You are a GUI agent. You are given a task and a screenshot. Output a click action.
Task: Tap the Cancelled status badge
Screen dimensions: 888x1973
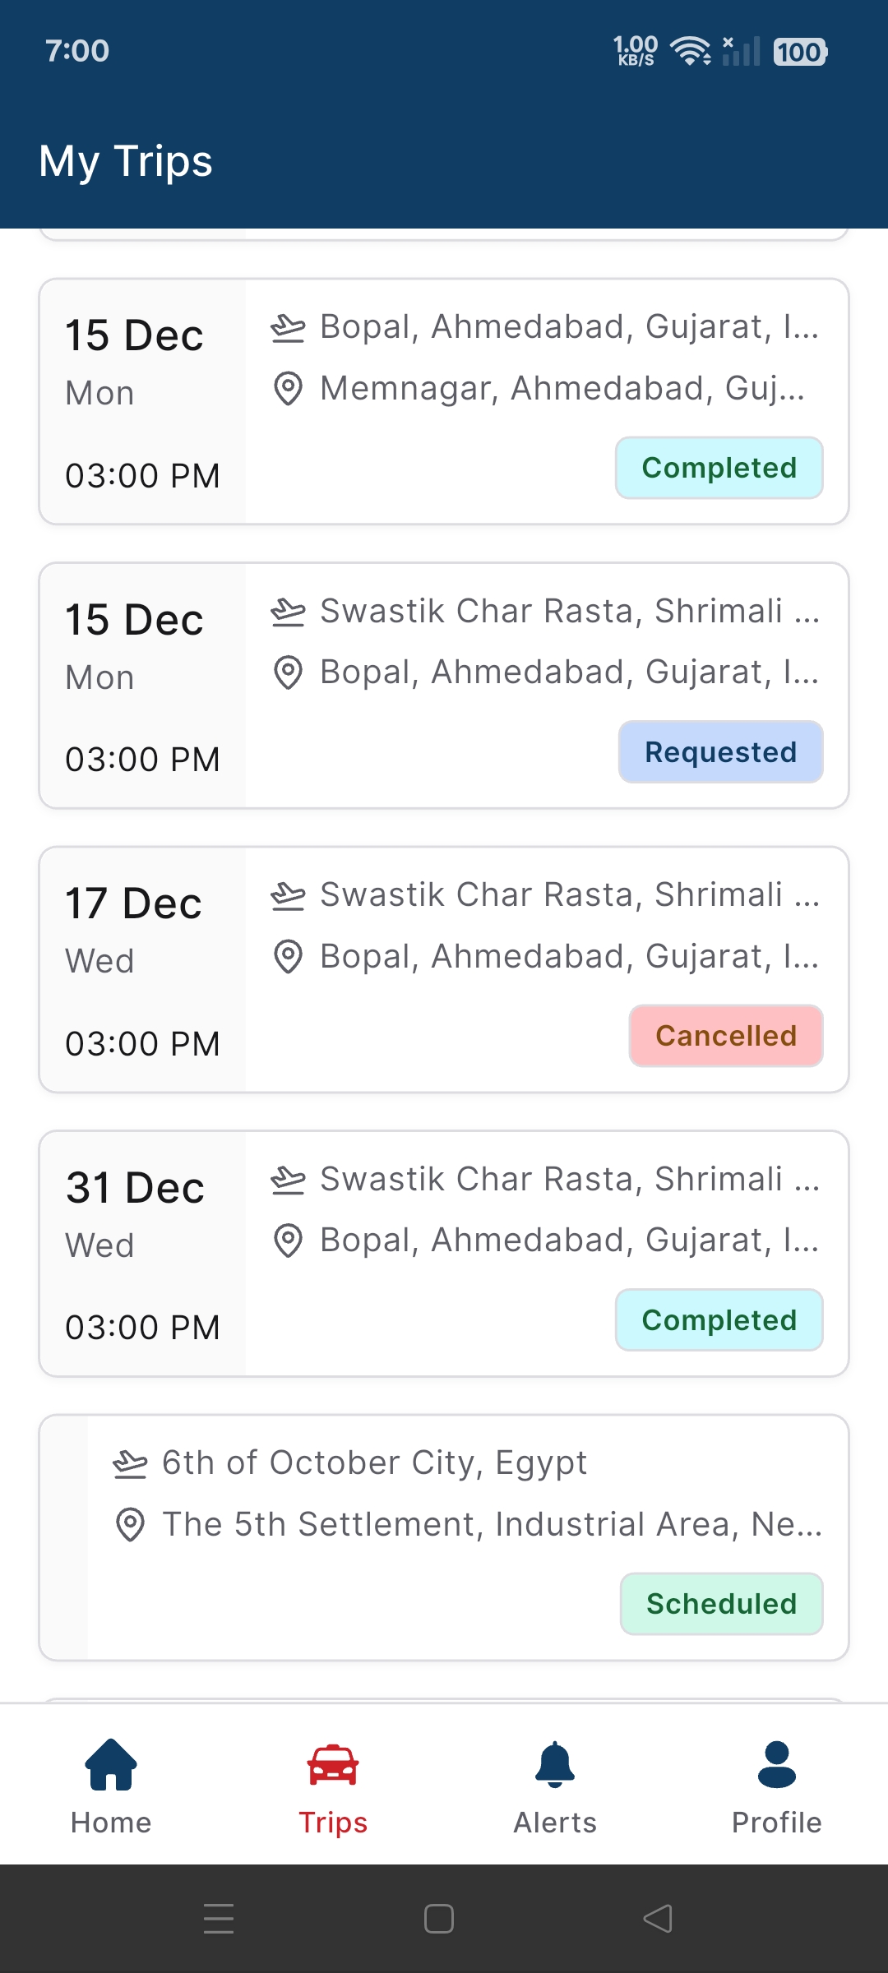click(726, 1036)
